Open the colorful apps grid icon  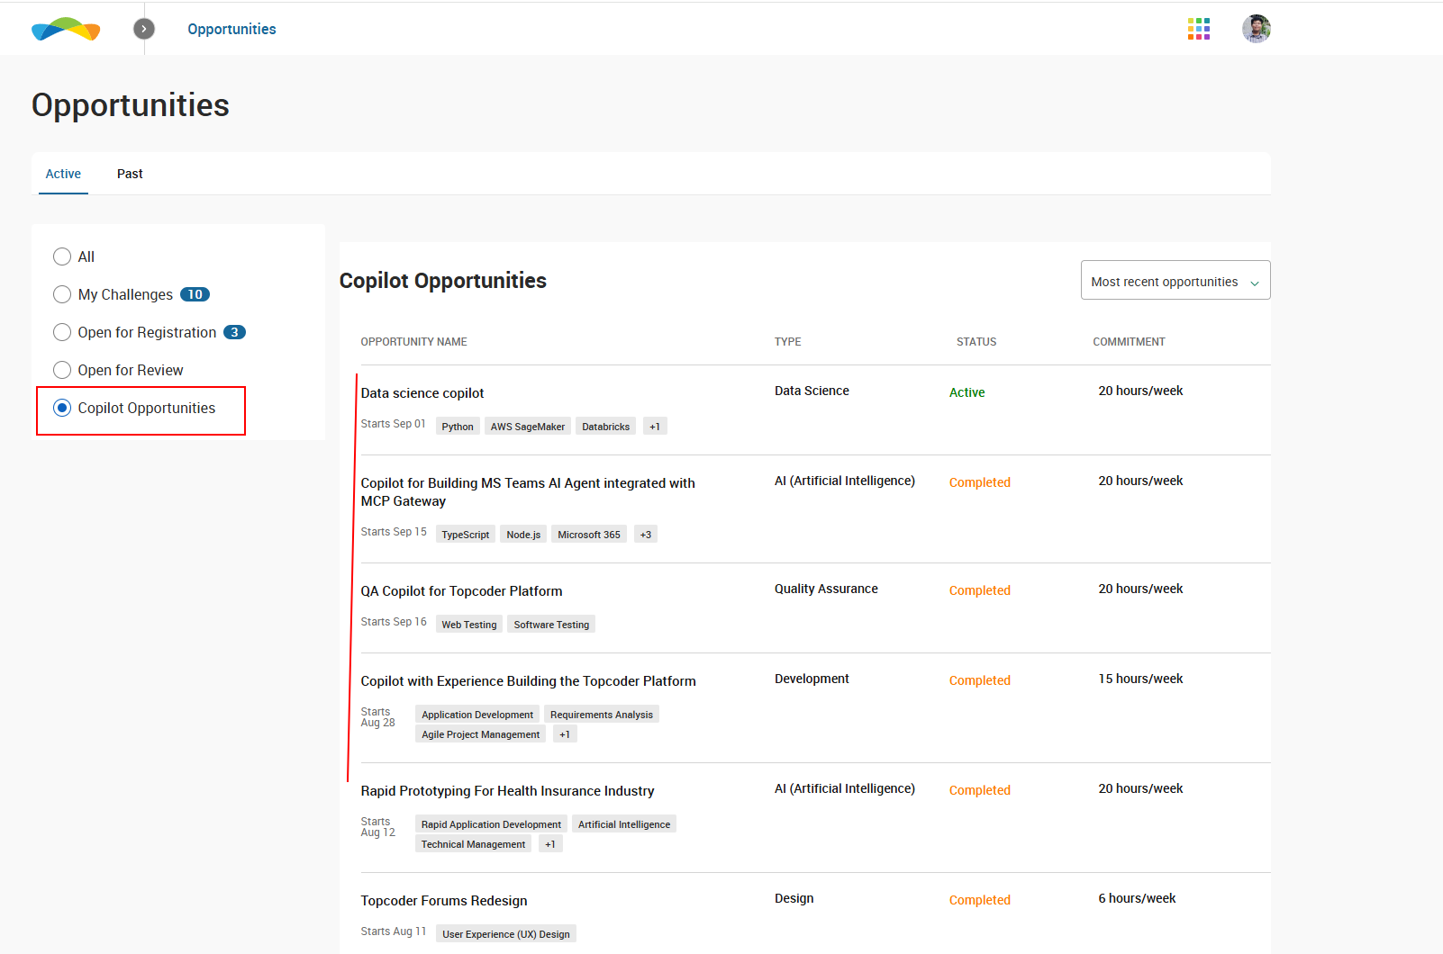[x=1198, y=29]
